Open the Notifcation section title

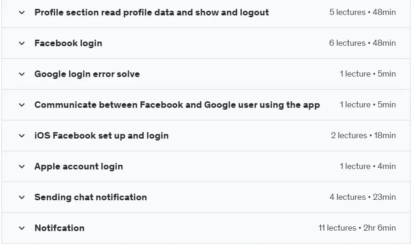coord(59,228)
